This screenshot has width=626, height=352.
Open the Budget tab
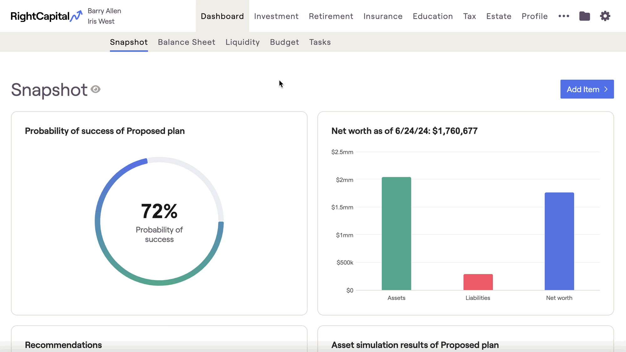click(285, 42)
